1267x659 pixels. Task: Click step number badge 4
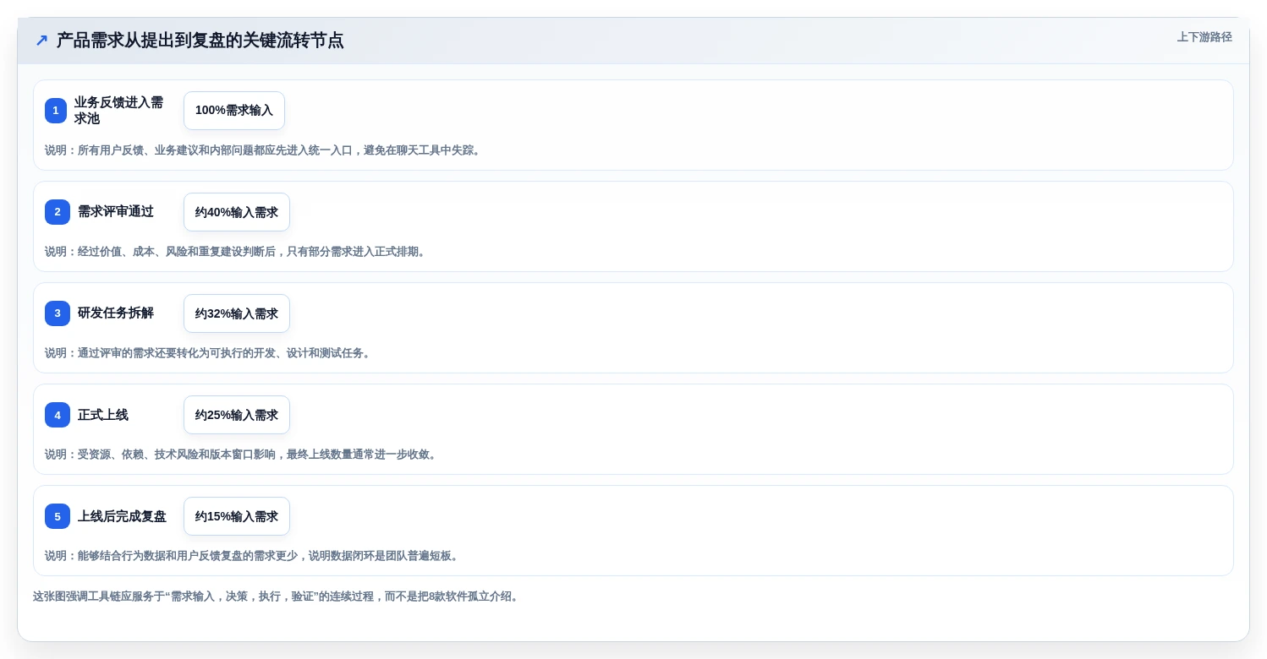click(58, 415)
